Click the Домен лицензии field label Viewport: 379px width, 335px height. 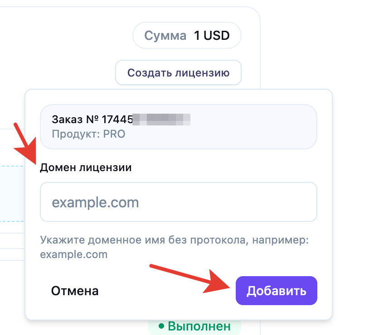(86, 167)
